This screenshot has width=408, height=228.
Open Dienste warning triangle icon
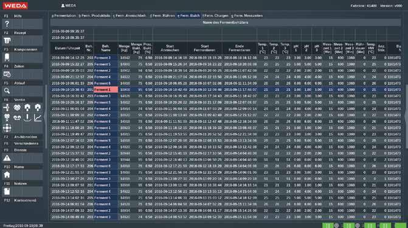7,158
